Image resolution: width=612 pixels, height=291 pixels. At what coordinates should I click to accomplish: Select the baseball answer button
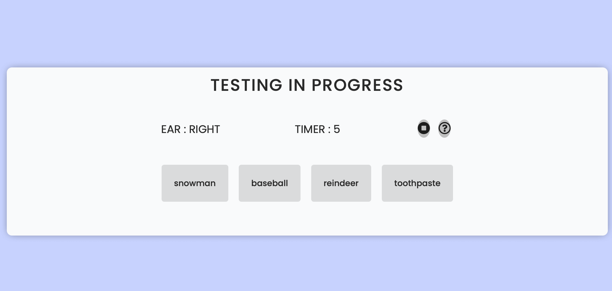[270, 183]
